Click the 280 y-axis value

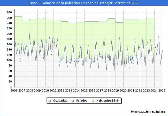(x=9, y=13)
